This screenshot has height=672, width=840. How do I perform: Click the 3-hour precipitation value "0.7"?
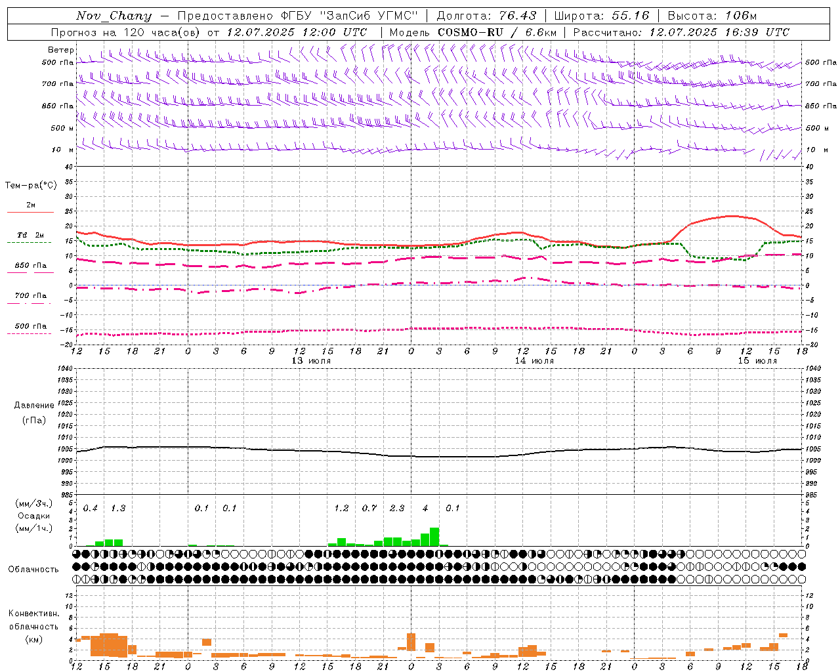[369, 509]
